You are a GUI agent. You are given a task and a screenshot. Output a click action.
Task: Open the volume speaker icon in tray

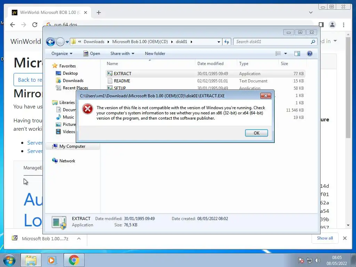pos(318,260)
